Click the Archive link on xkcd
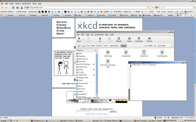Image resolution: width=196 pixels, height=122 pixels. coord(62,22)
